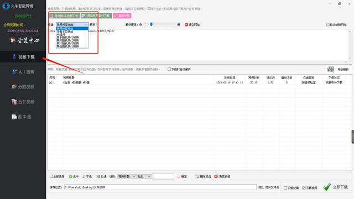The width and height of the screenshot is (354, 199).
Task: Open the 视频下载 section in the sidebar
Action: (23, 57)
